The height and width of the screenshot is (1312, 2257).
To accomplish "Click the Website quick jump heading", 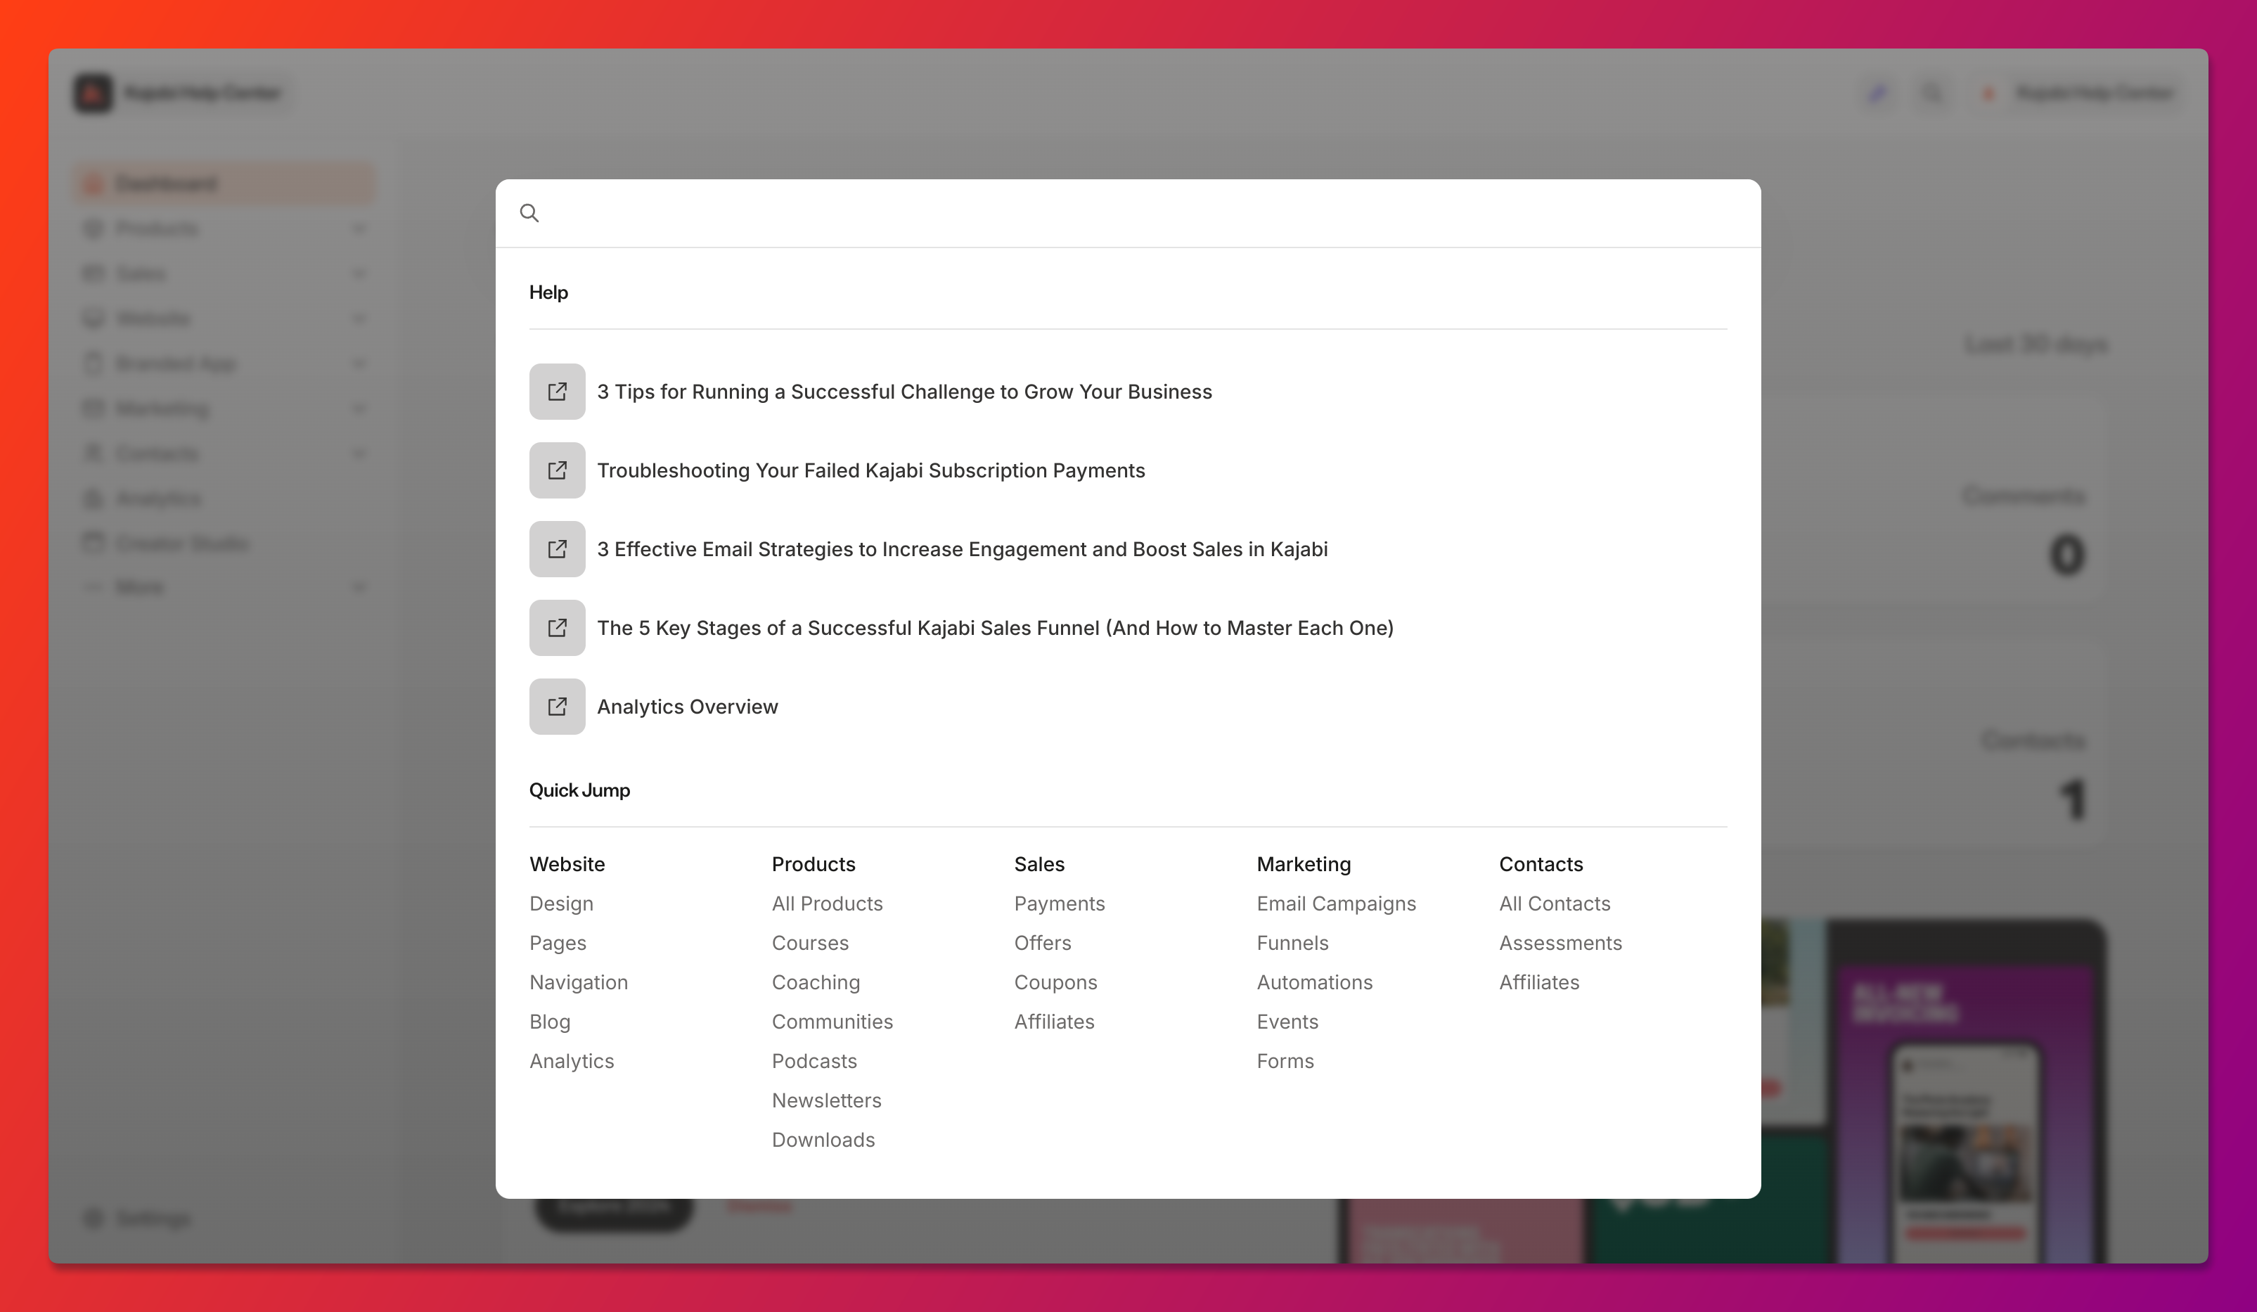I will [x=567, y=864].
